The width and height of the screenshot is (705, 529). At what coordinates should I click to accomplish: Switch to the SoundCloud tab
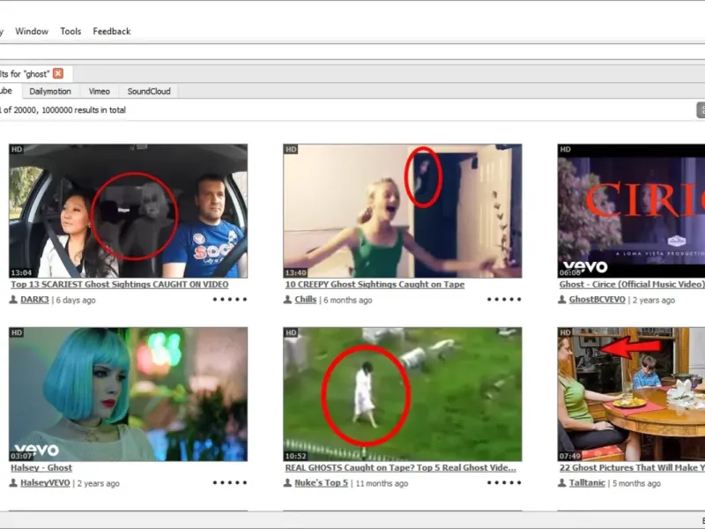click(x=149, y=92)
